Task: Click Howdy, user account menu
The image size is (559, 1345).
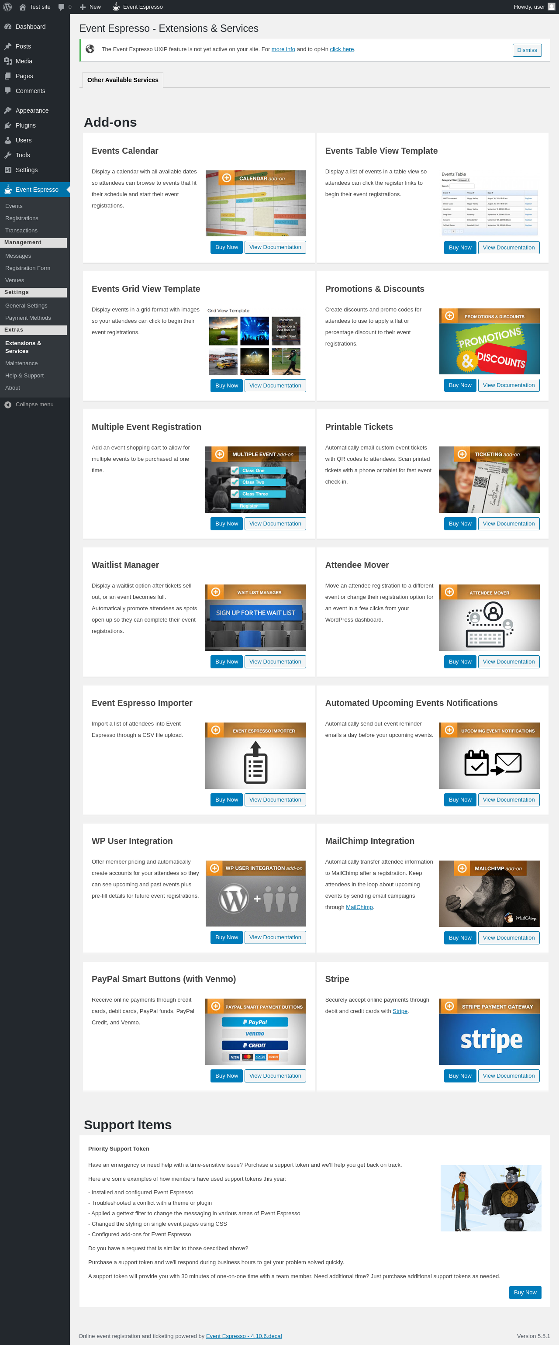Action: [x=534, y=7]
